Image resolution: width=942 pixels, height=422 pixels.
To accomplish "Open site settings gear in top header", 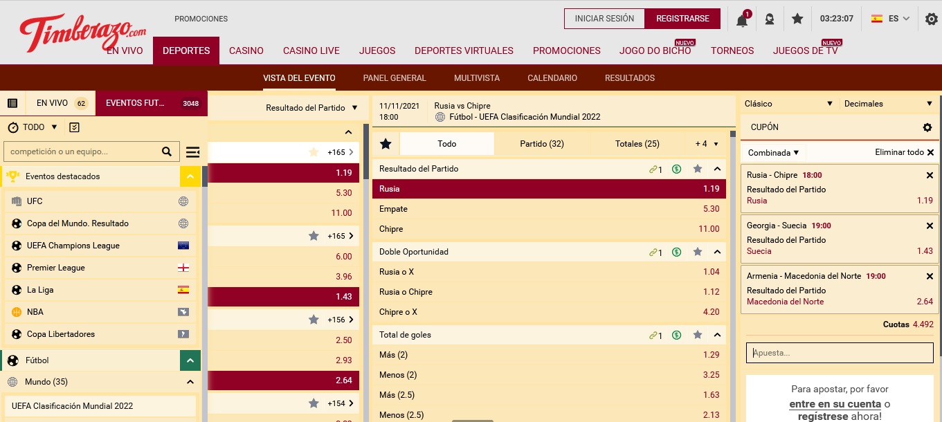I will [x=932, y=19].
